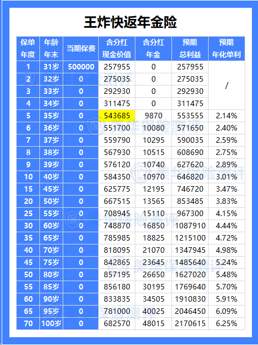Click total benefit 311475 in the 34岁 row

click(190, 103)
